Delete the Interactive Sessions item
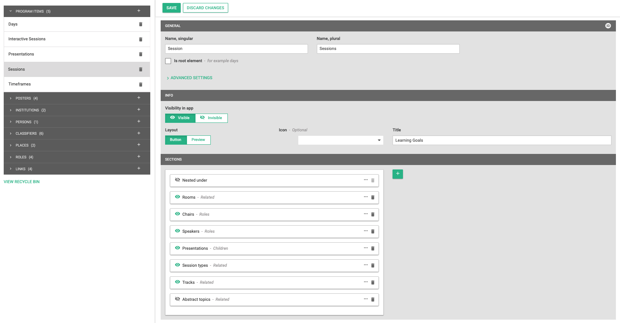The image size is (620, 323). (x=141, y=39)
